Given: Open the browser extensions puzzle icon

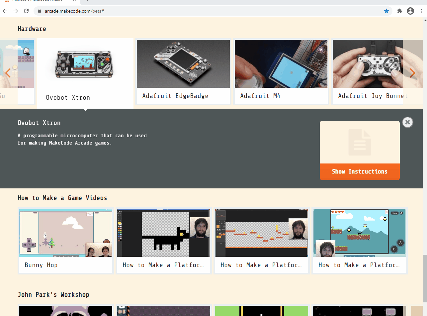Looking at the screenshot, I should click(x=399, y=11).
